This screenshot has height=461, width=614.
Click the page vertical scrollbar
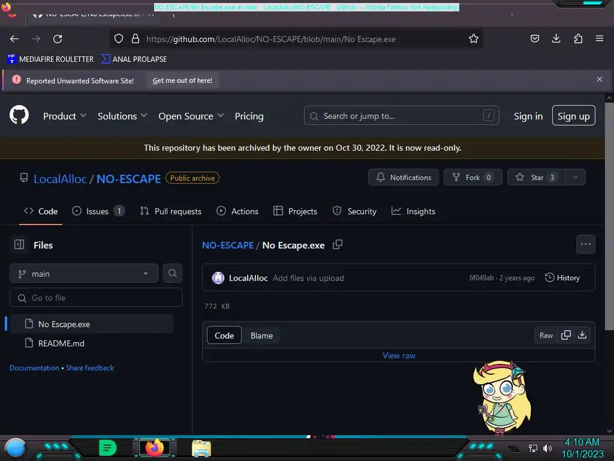[609, 216]
